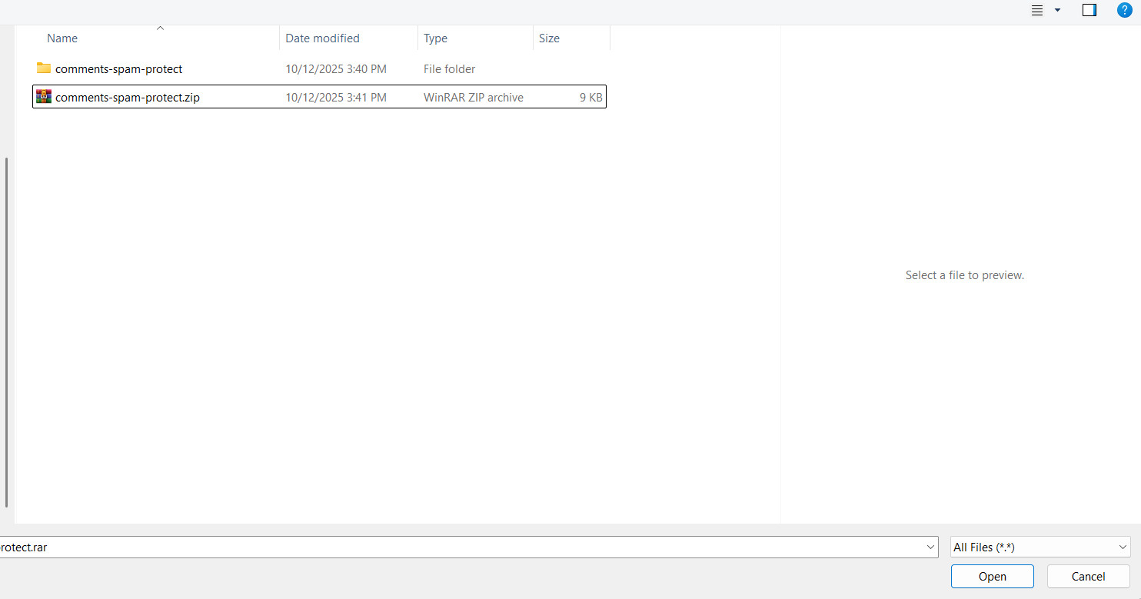Image resolution: width=1141 pixels, height=599 pixels.
Task: Click the Open button
Action: (x=992, y=576)
